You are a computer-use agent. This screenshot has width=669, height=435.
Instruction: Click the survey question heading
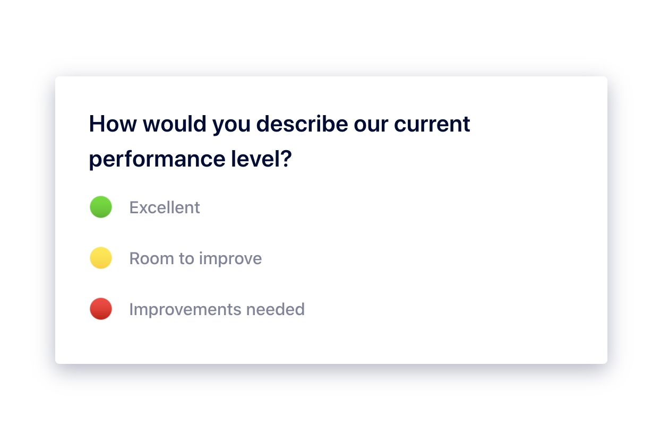[x=280, y=142]
